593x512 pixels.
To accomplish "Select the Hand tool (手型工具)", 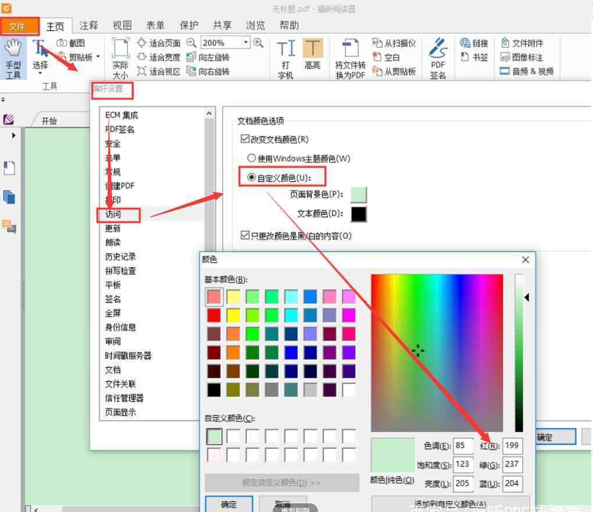I will pos(13,59).
